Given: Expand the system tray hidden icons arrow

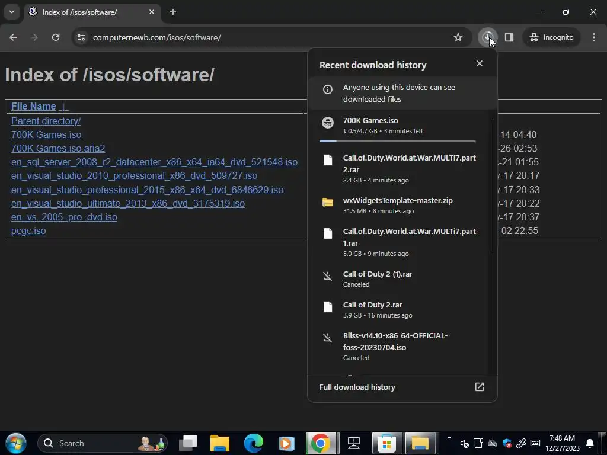Looking at the screenshot, I should (x=449, y=438).
